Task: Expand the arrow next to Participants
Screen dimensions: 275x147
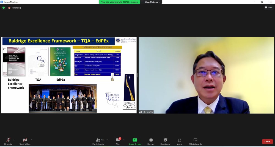Action: pyautogui.click(x=108, y=140)
